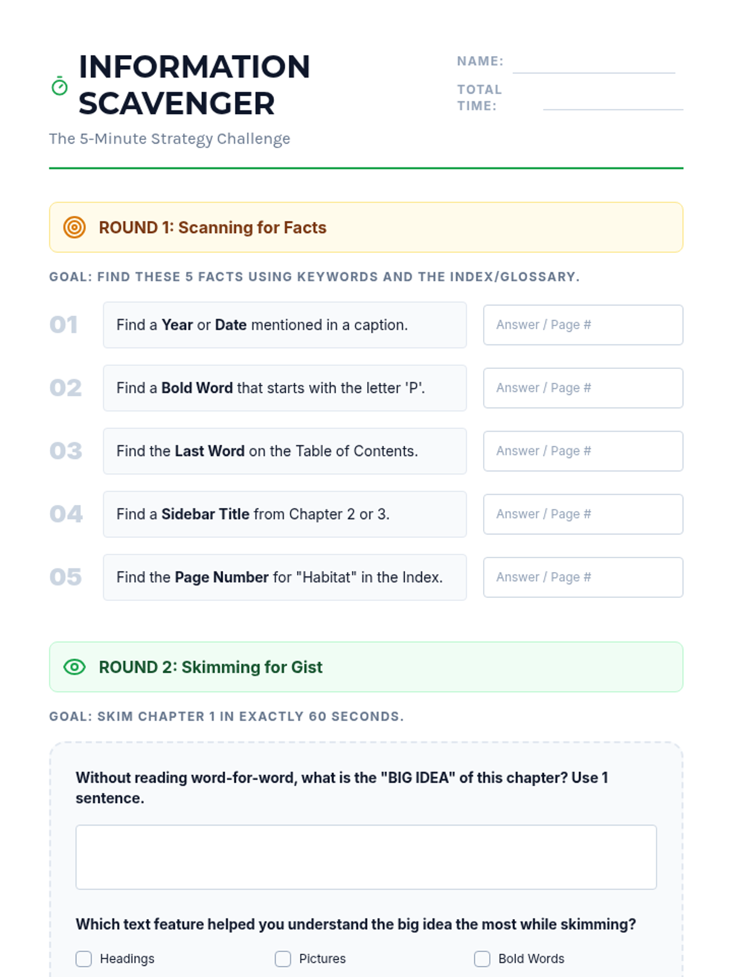Click the Information Scavenger title

pyautogui.click(x=195, y=85)
